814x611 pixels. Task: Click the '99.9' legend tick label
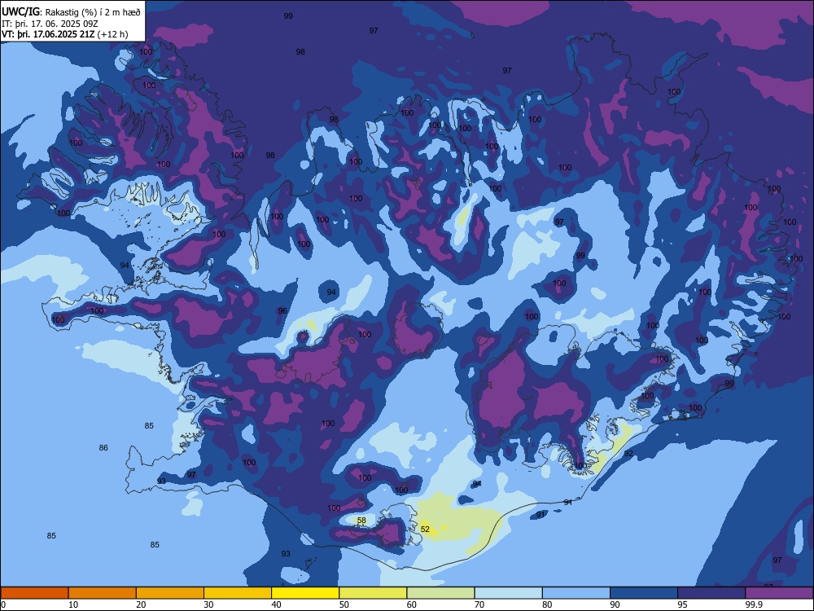[x=754, y=604]
